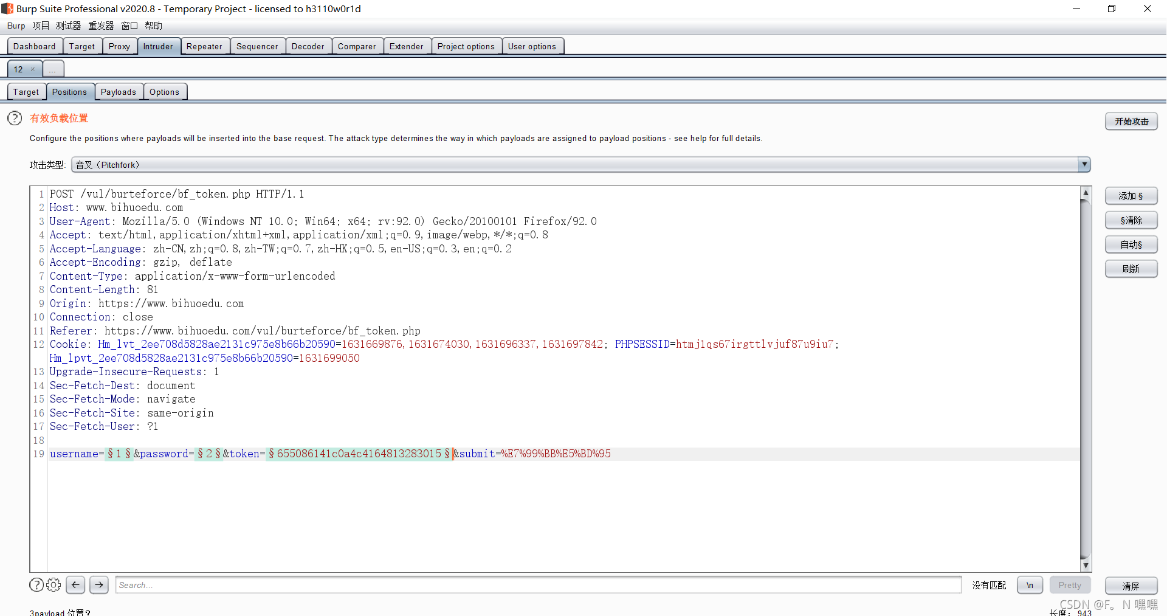Click the PHPSESSID cookie value

click(754, 344)
